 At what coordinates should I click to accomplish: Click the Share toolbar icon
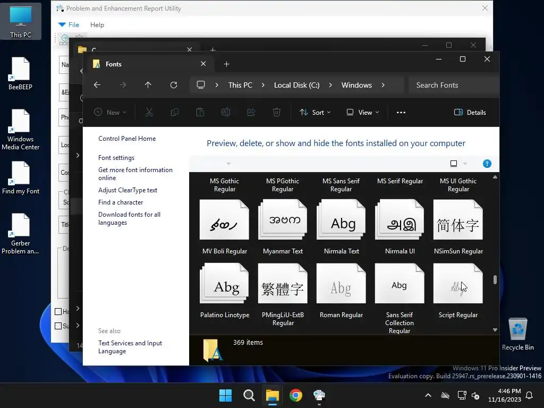pyautogui.click(x=251, y=112)
